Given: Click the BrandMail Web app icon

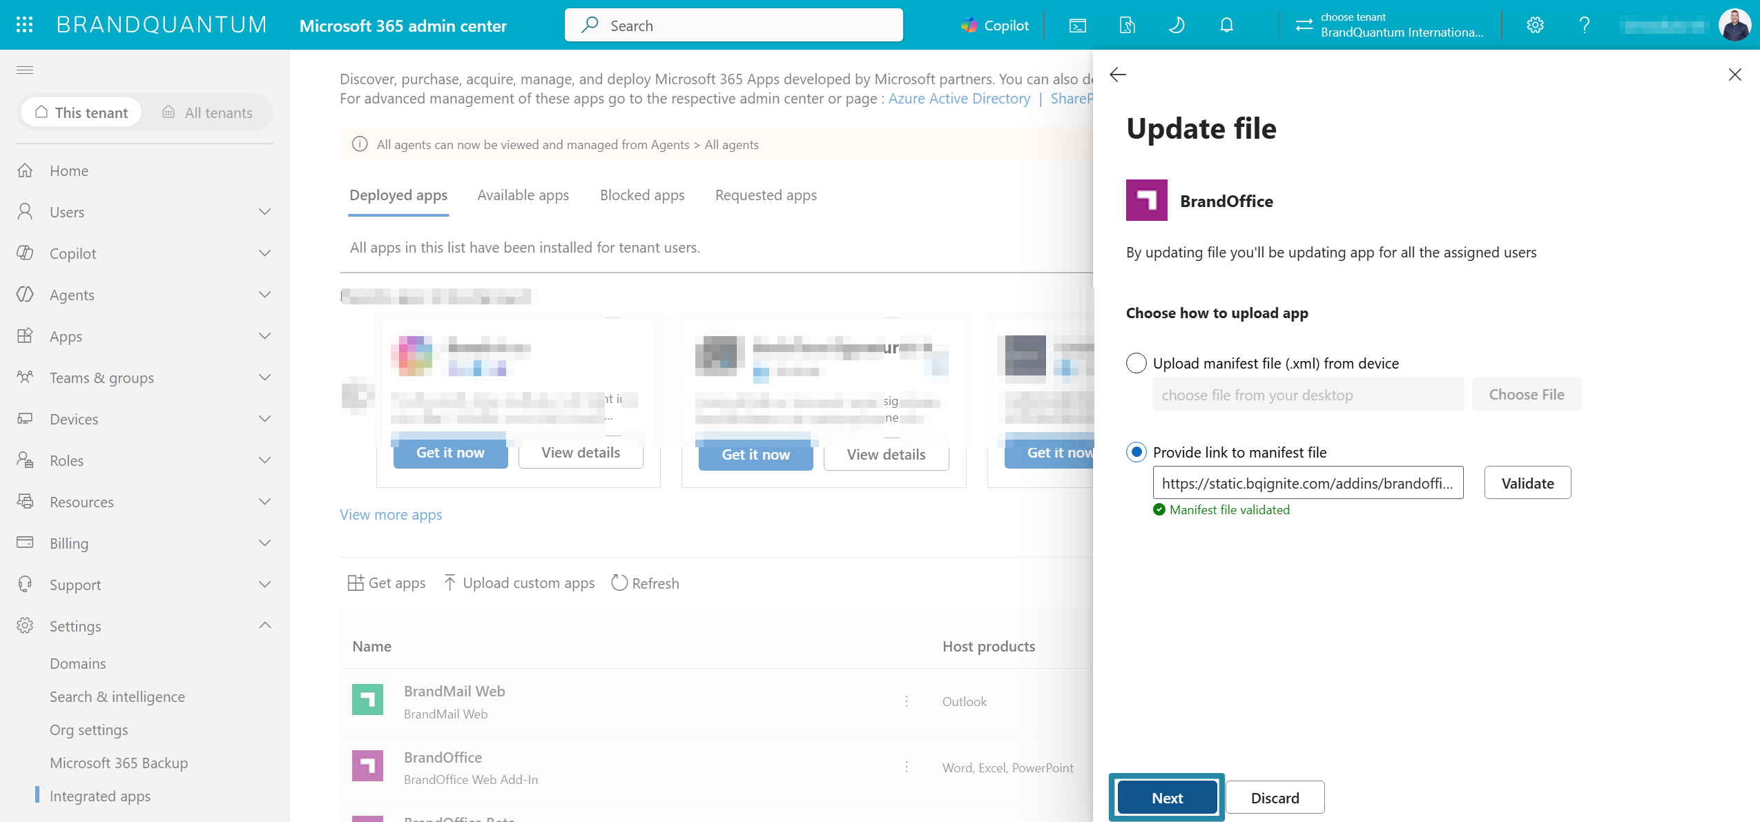Looking at the screenshot, I should point(367,699).
